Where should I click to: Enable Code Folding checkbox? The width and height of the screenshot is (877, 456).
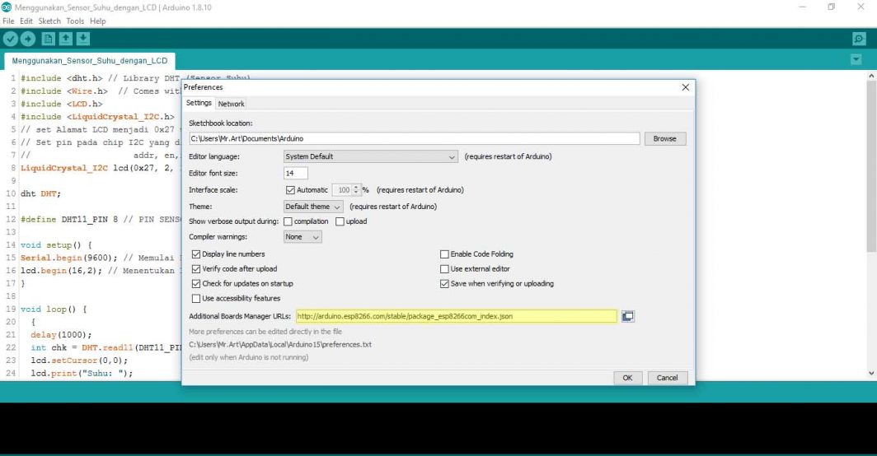point(444,254)
